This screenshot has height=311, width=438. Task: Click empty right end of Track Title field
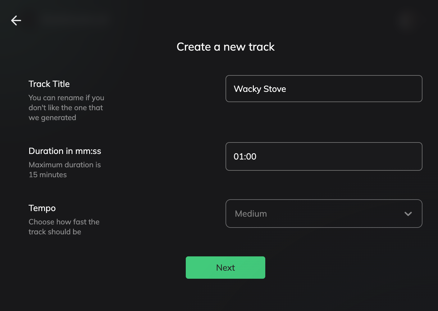(x=388, y=89)
